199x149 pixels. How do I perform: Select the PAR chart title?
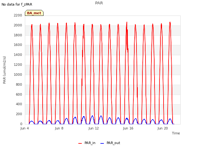(x=99, y=3)
